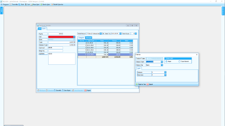This screenshot has height=126, width=225.
Task: Click Kapat in the Ödeme dialog
Action: (150, 84)
